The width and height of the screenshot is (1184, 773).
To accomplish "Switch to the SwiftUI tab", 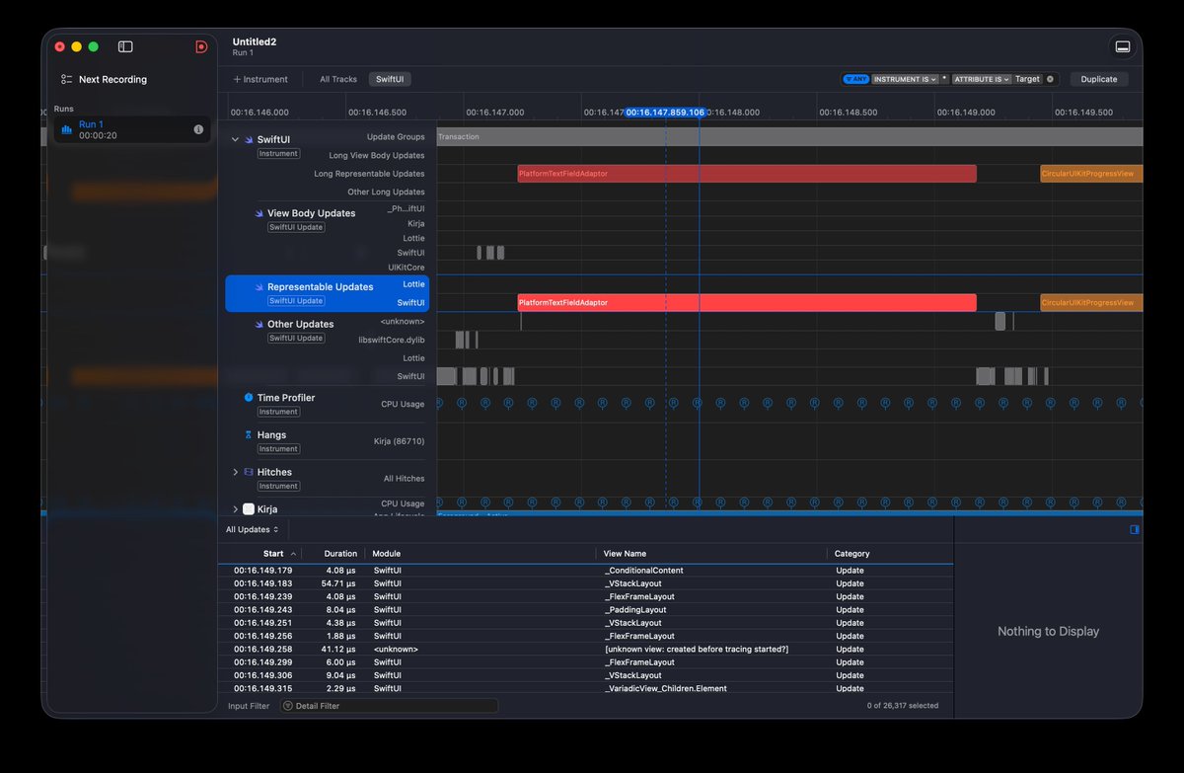I will (x=391, y=79).
